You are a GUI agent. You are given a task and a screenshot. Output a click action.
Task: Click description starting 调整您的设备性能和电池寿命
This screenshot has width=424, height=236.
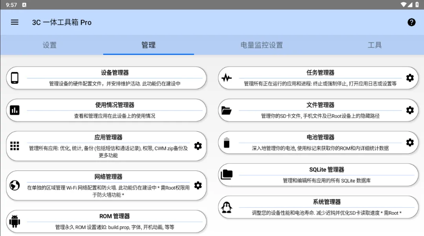pos(327,213)
